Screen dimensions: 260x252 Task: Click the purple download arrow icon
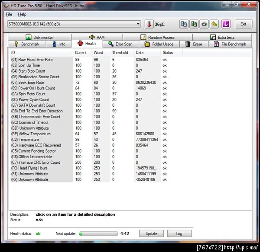coord(226,24)
